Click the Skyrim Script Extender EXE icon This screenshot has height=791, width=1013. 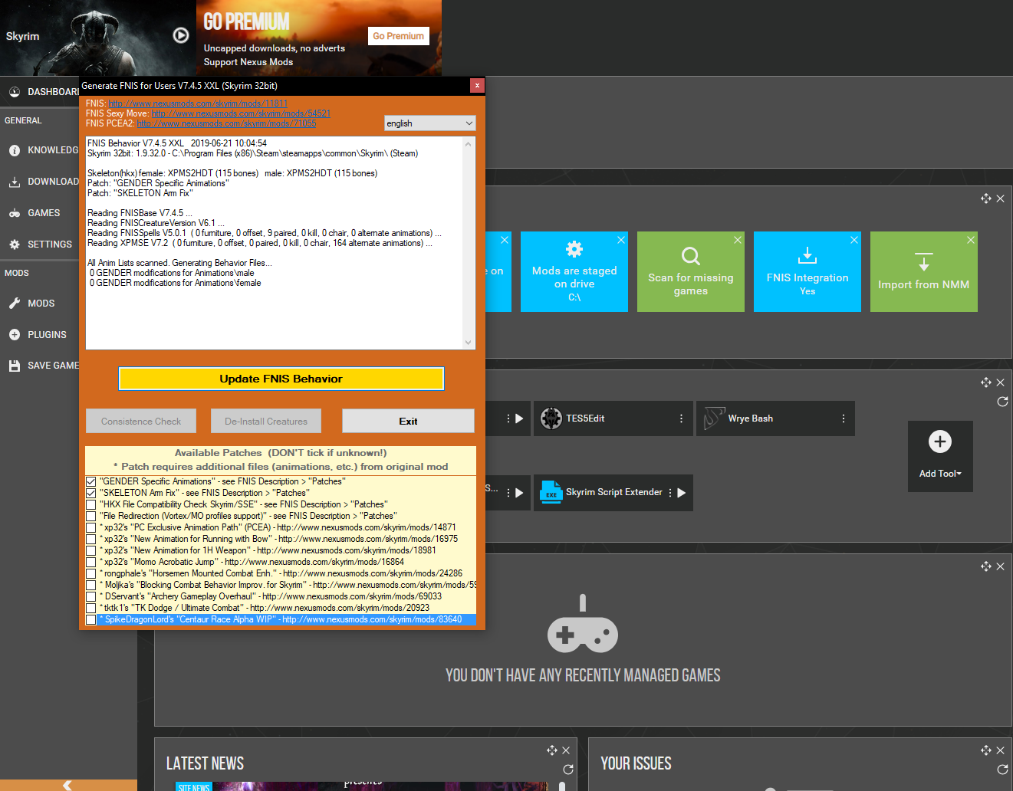click(x=551, y=492)
